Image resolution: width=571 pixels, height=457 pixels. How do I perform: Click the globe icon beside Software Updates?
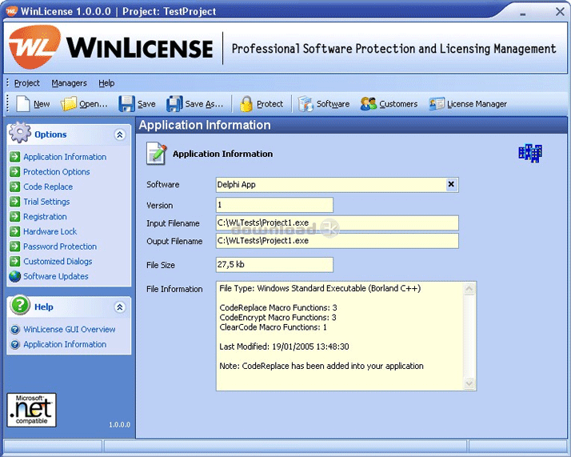(15, 276)
